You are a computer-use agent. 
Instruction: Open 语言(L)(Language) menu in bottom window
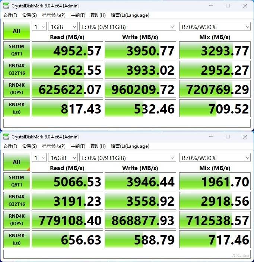click(x=130, y=146)
